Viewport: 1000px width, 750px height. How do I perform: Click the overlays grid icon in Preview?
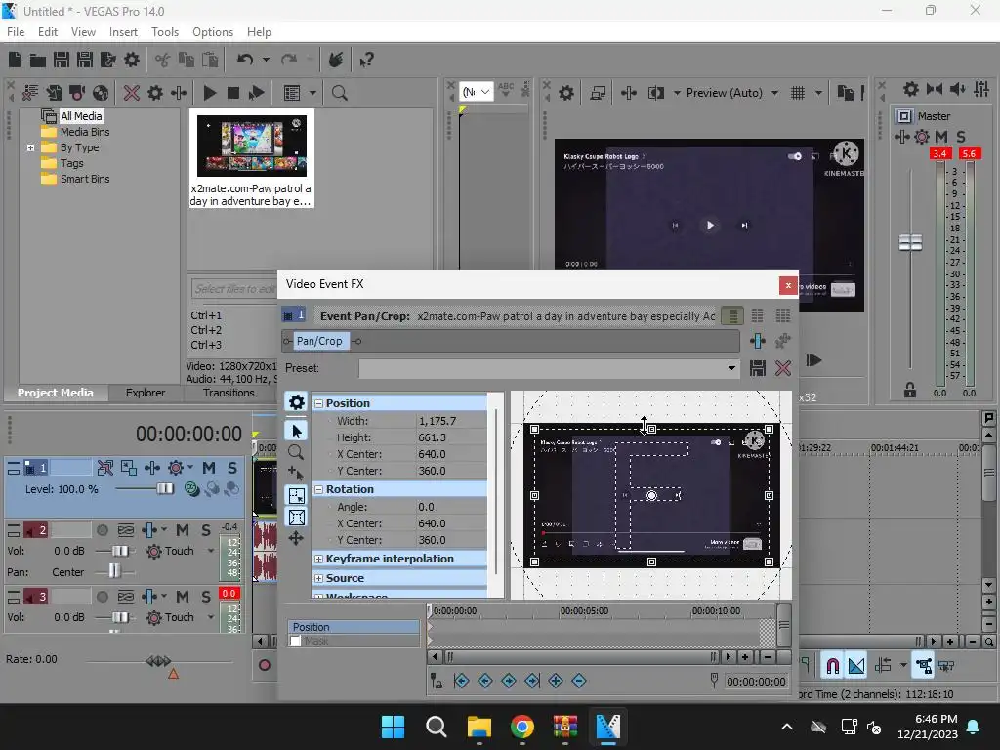(798, 93)
